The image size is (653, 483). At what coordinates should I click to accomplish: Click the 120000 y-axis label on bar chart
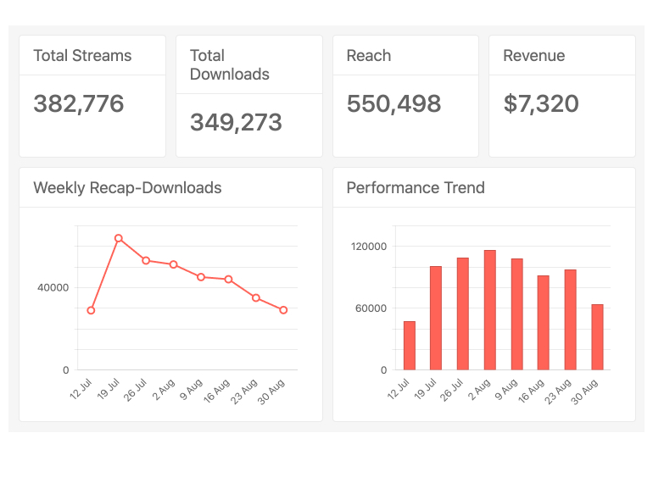(x=369, y=247)
